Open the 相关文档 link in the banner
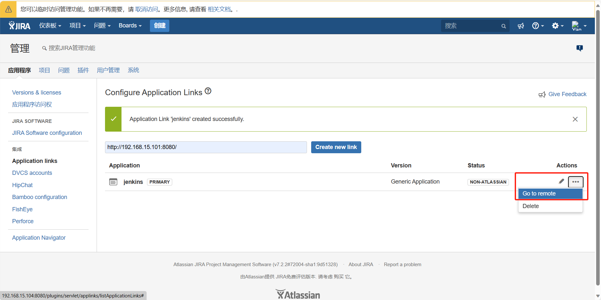 point(219,9)
